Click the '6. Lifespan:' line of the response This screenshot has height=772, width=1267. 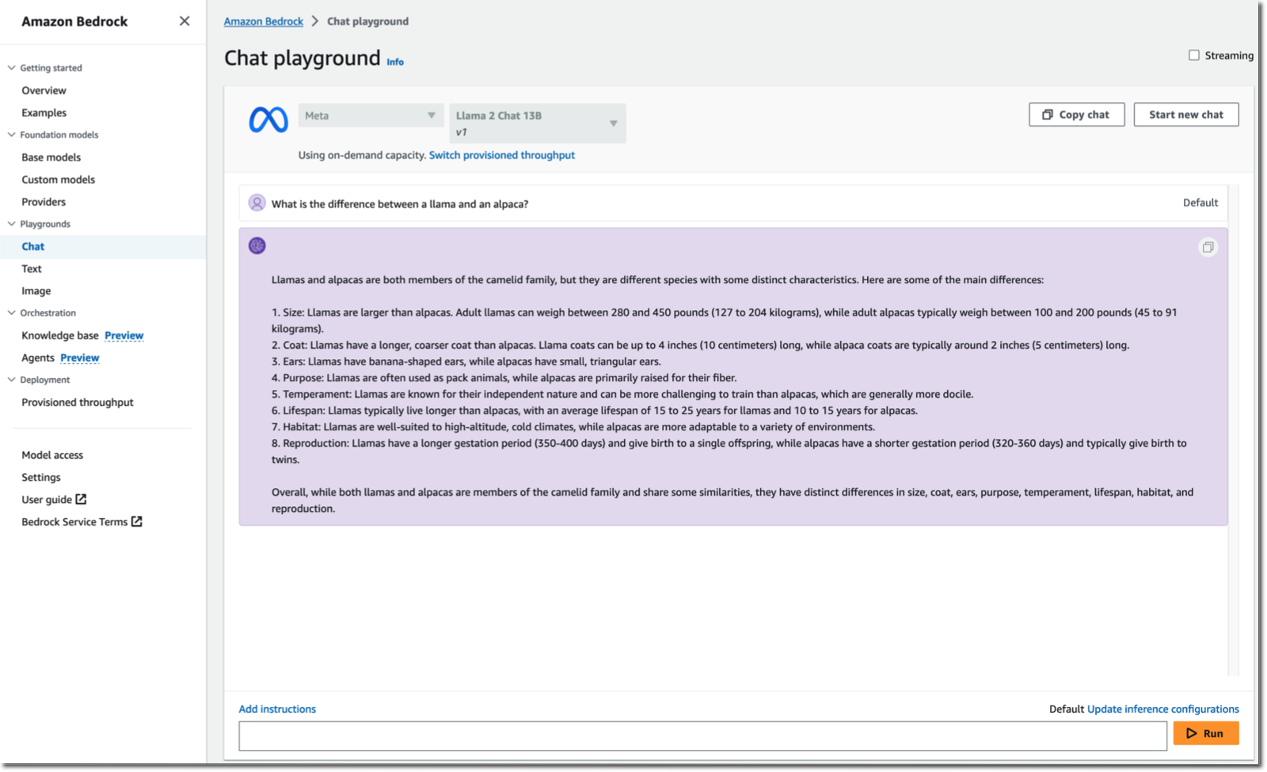pyautogui.click(x=595, y=411)
